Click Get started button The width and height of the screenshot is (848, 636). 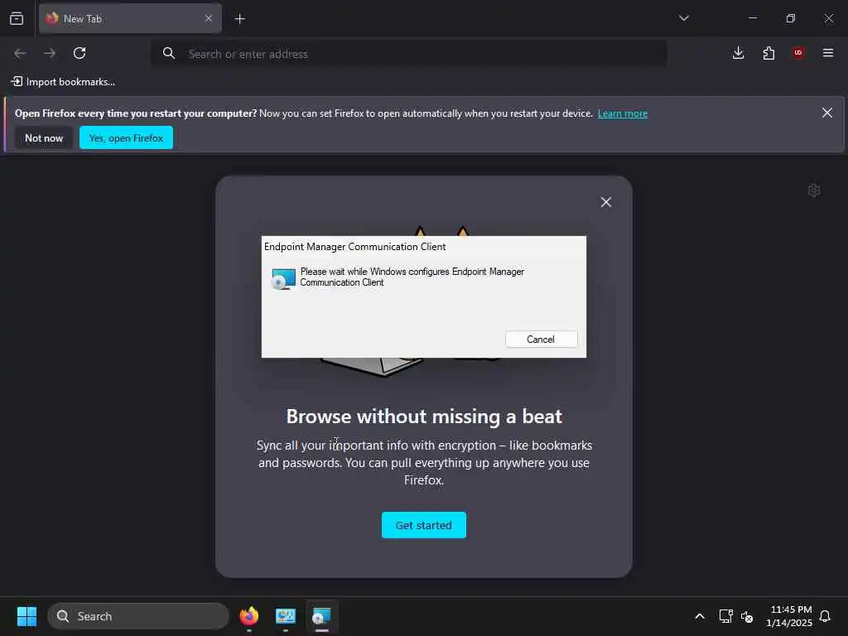(423, 525)
